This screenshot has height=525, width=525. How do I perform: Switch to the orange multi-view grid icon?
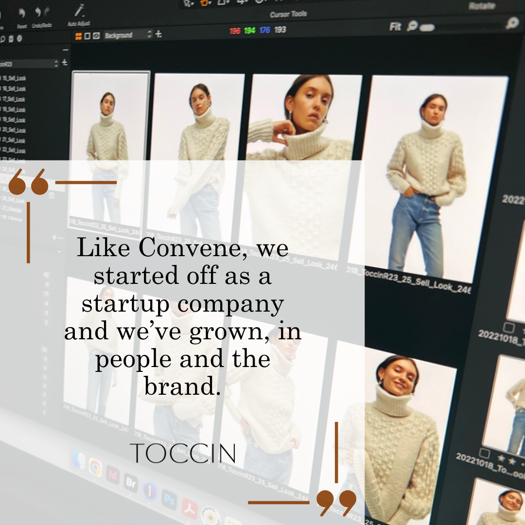pos(78,36)
